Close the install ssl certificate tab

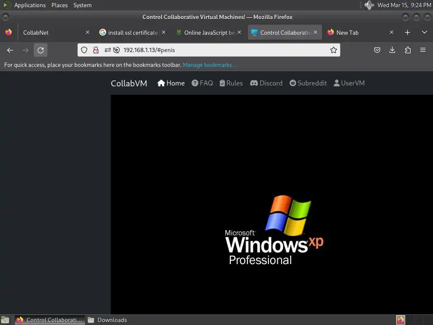click(x=164, y=32)
